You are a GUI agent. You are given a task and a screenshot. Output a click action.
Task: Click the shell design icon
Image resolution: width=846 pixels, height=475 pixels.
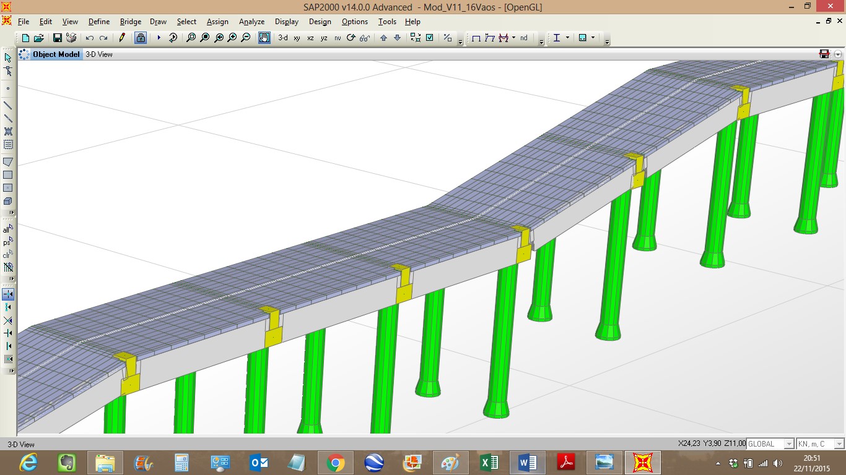(583, 38)
